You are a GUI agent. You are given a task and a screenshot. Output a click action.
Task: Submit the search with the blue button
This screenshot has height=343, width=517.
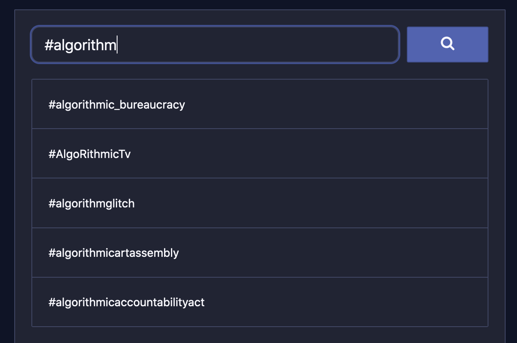pyautogui.click(x=448, y=45)
